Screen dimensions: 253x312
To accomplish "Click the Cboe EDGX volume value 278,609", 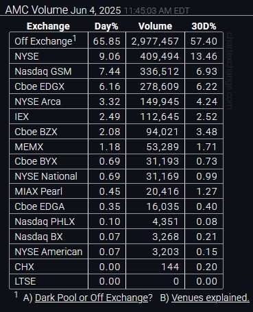I will 159,86.
